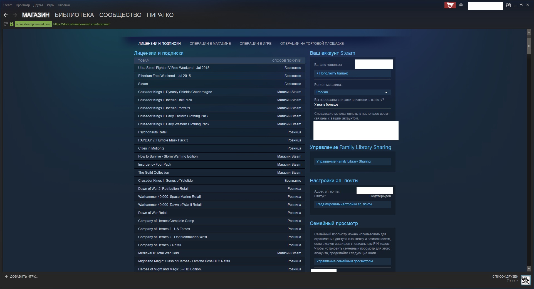Screen dimensions: 534x289
Task: Open the Steam menu
Action: coord(8,5)
